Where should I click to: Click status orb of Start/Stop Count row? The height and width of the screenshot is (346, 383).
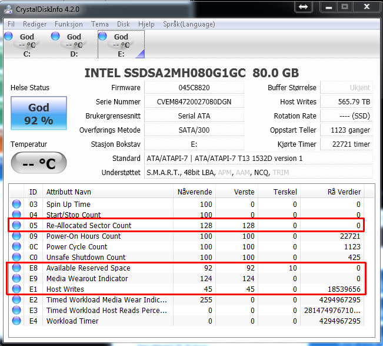16,214
